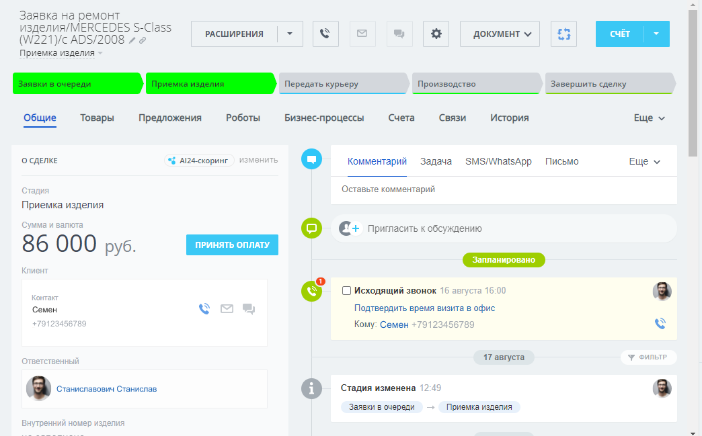Call contact Семен via phone icon in card
The image size is (702, 436).
pos(204,309)
